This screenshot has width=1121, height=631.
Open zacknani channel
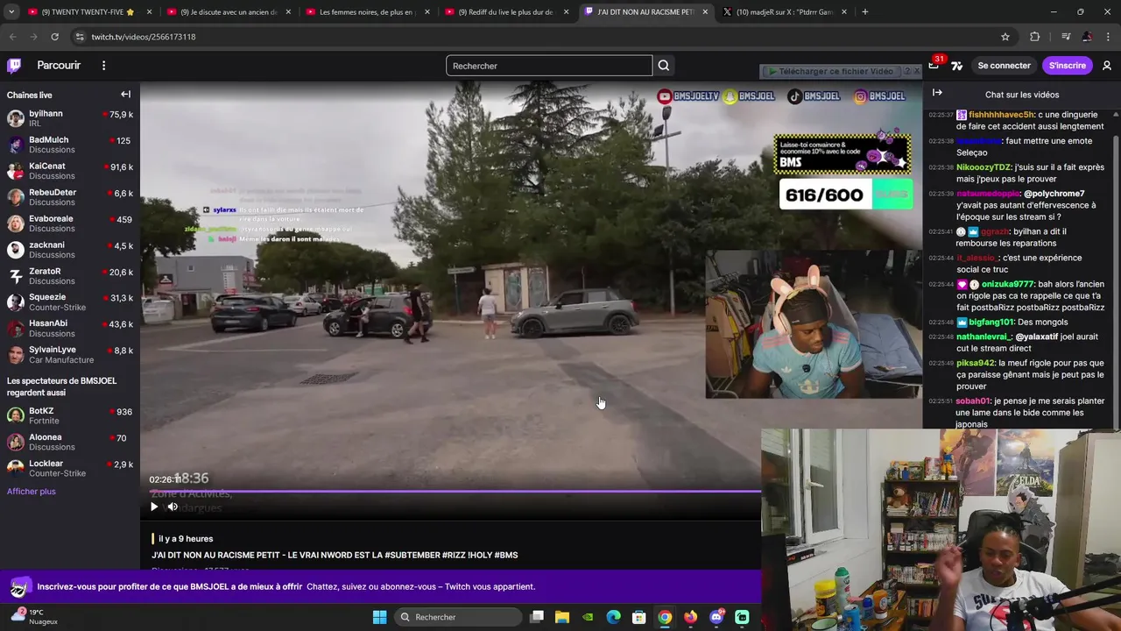[x=70, y=250]
